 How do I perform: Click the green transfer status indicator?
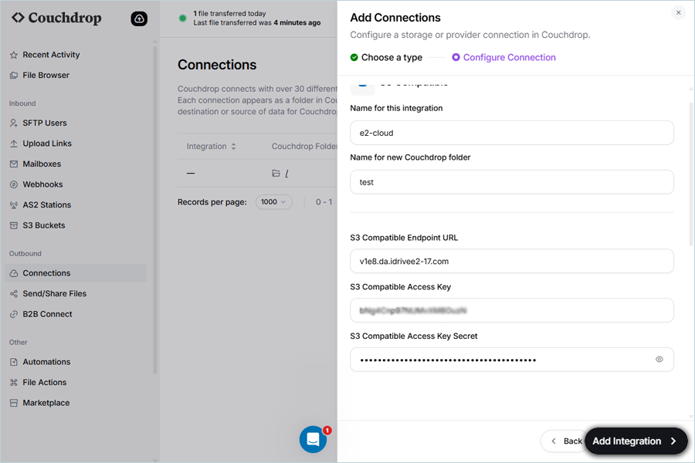tap(182, 19)
